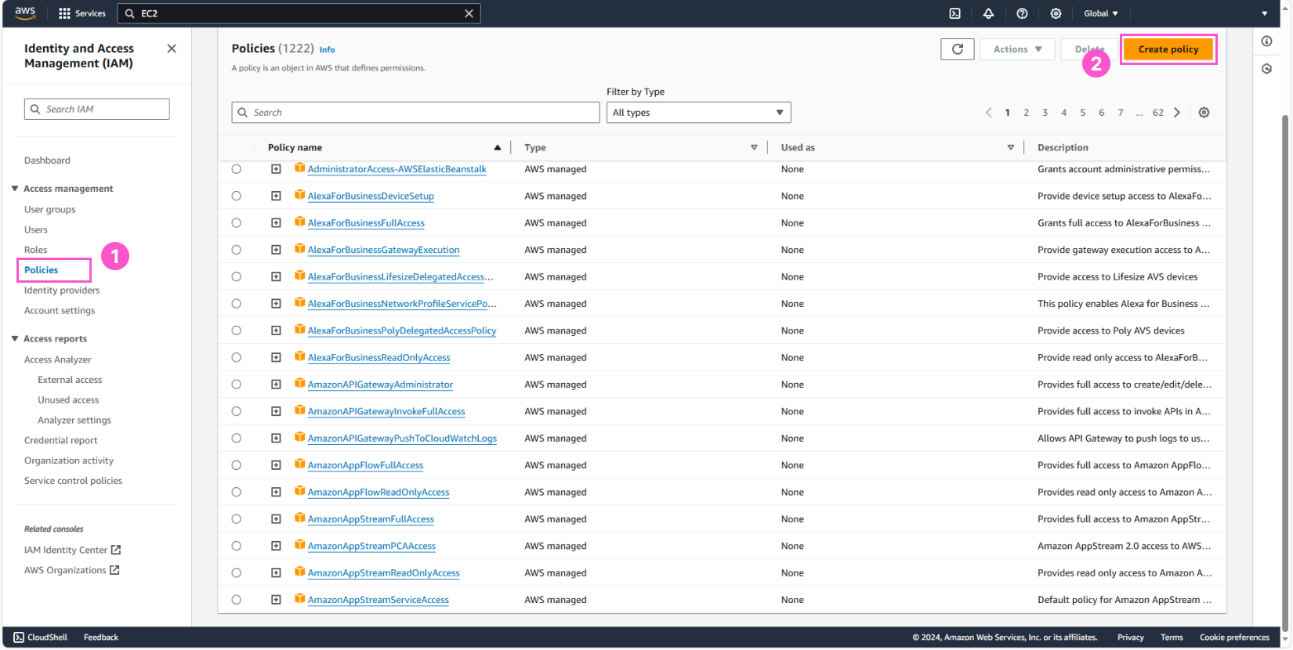Open Credential report
1293x650 pixels.
(x=61, y=441)
